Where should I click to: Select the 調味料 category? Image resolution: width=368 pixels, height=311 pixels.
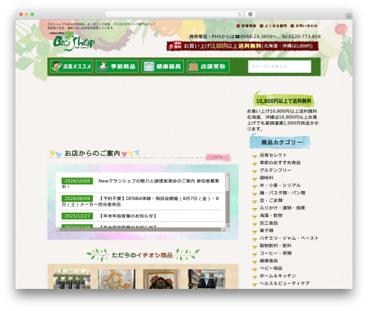266,178
